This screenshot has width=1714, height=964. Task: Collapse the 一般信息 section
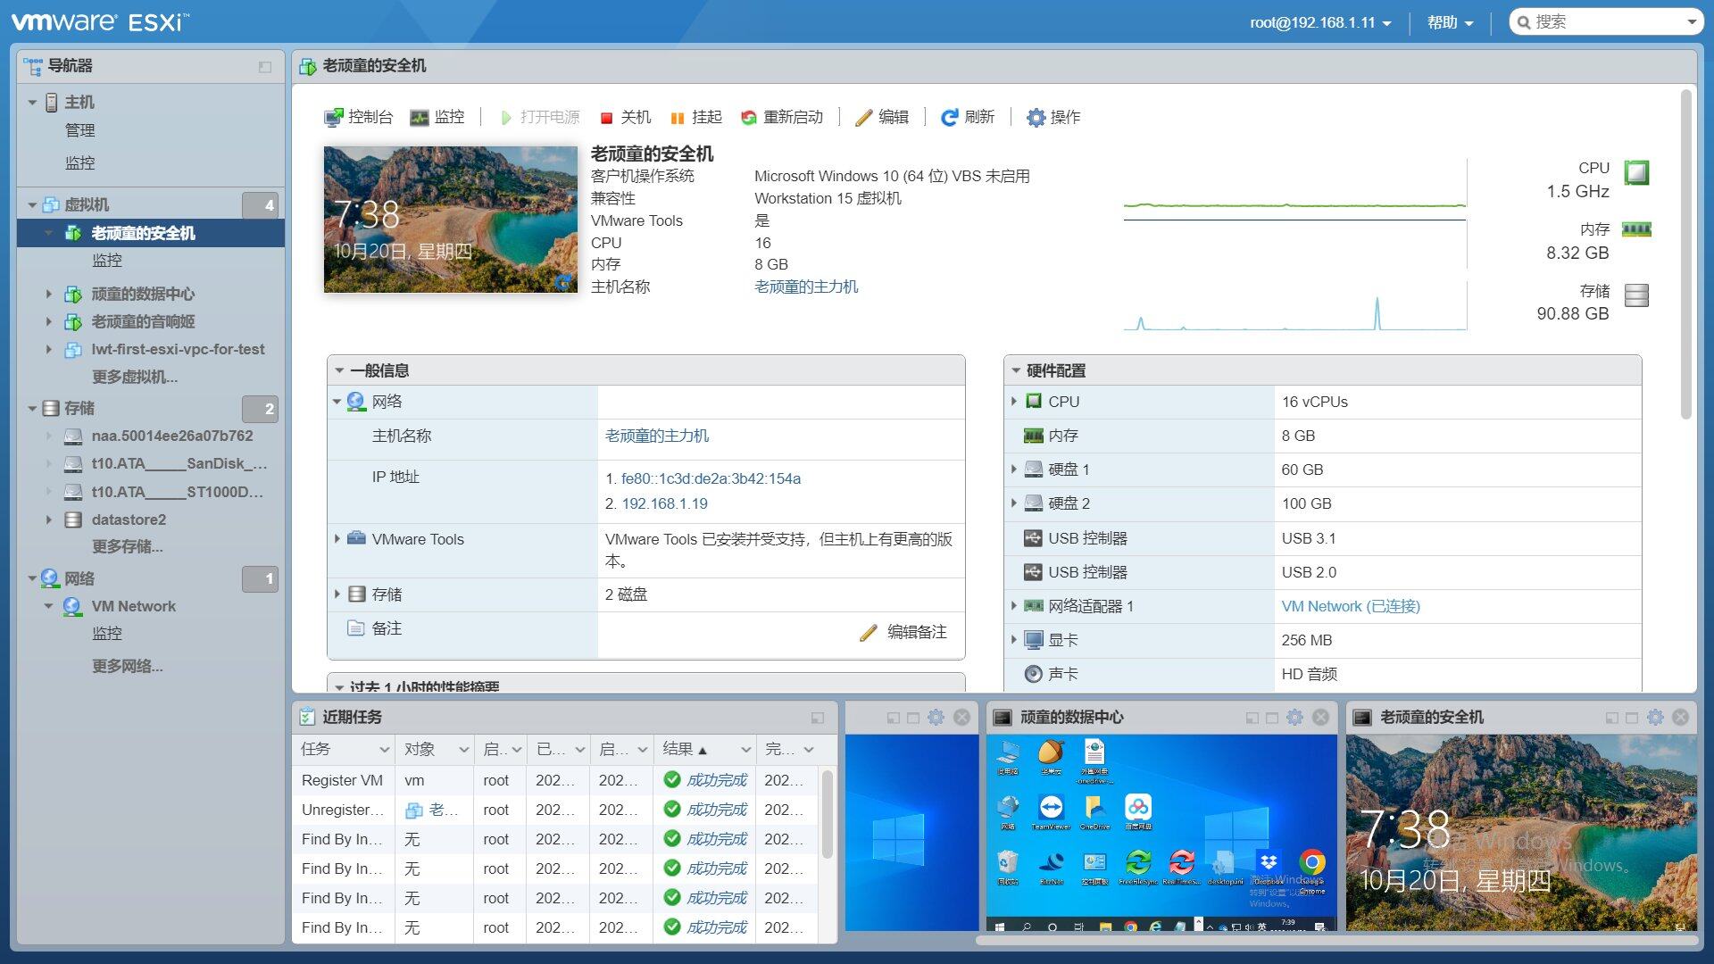[x=339, y=370]
